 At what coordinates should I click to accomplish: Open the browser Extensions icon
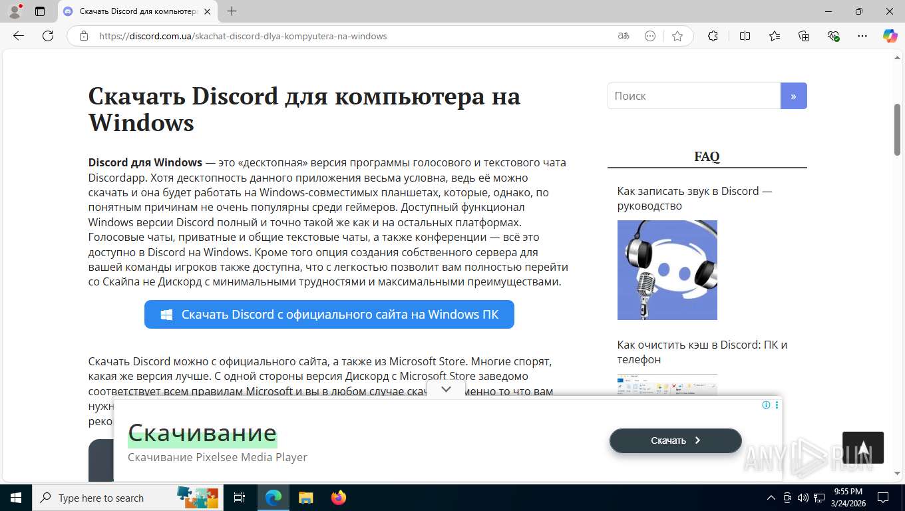point(713,36)
